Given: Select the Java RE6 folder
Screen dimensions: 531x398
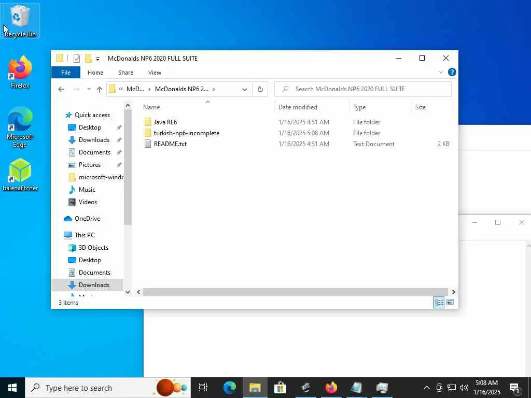Looking at the screenshot, I should coord(165,122).
